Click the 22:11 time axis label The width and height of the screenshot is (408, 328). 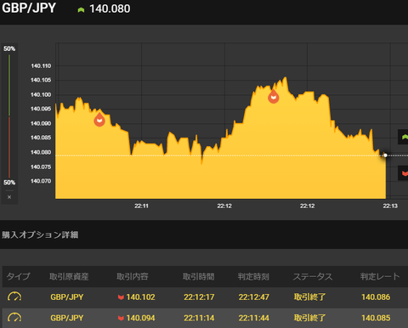(141, 206)
